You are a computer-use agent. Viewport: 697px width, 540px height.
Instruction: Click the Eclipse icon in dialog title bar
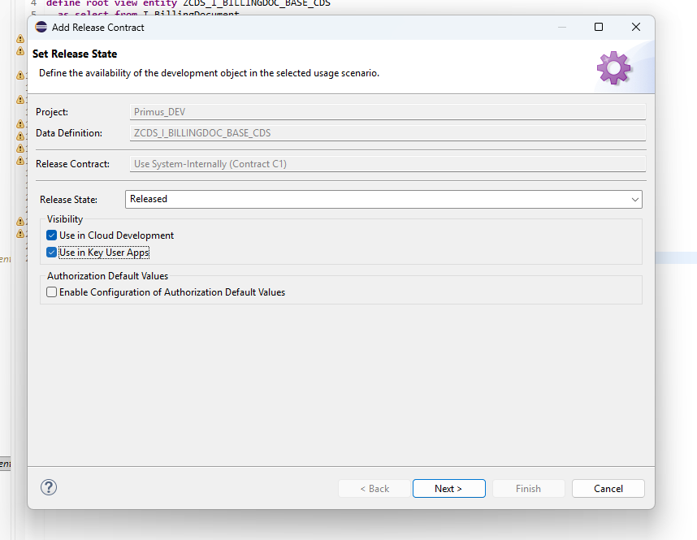click(41, 27)
